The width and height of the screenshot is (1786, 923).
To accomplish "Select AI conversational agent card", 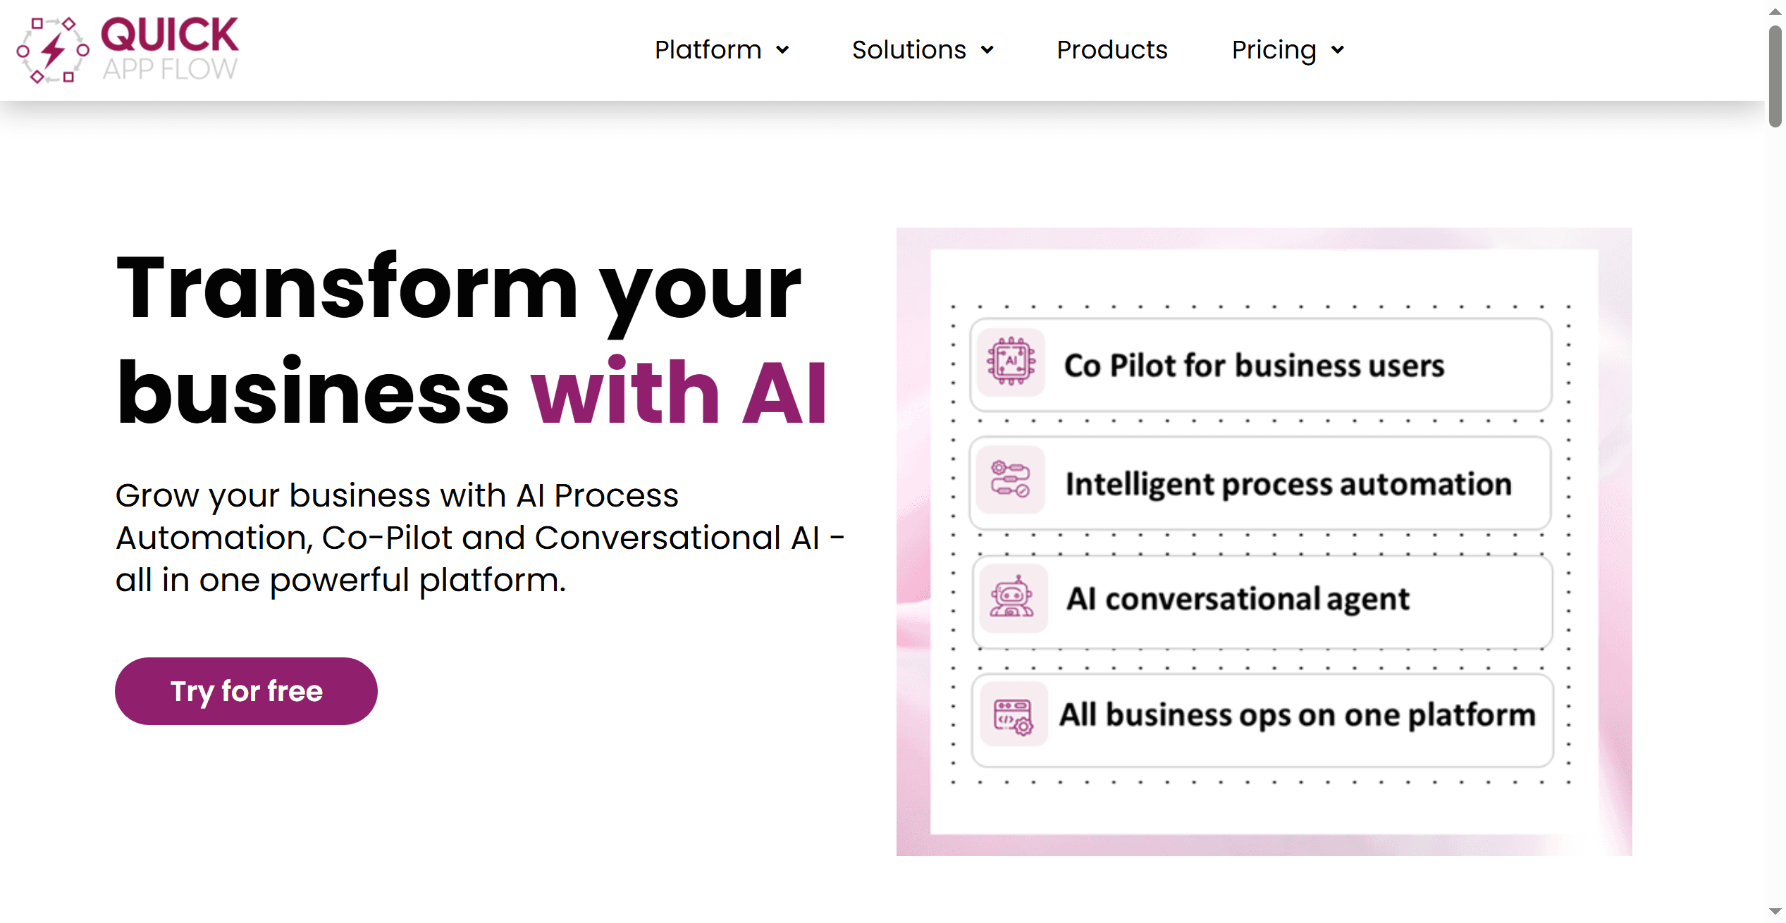I will 1262,600.
